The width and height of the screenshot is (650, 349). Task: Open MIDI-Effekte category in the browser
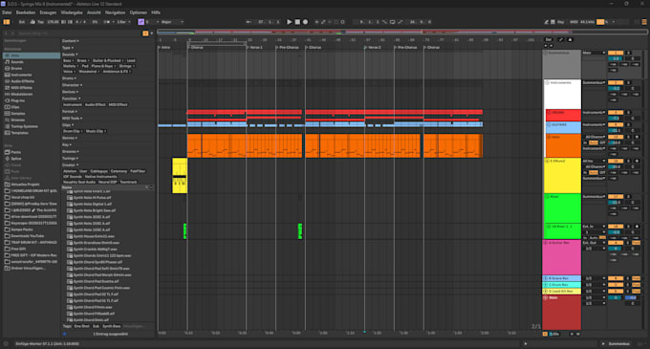pos(22,88)
